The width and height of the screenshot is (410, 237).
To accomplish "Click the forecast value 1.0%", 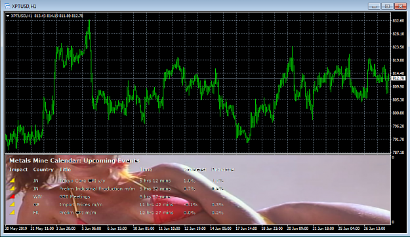I will (190, 181).
